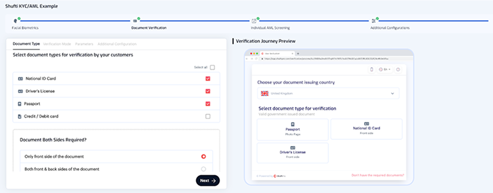The height and width of the screenshot is (193, 493).
Task: Click the Shufti Pro logo in footer
Action: (280, 176)
